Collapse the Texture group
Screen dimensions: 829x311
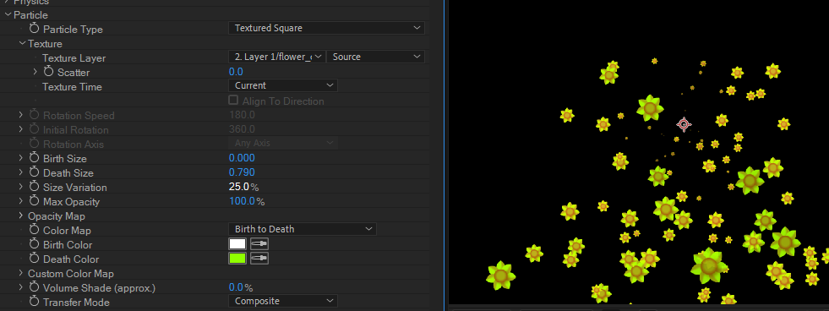22,43
